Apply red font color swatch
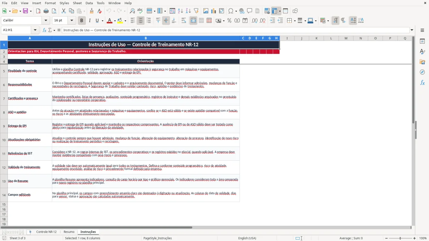This screenshot has height=241, width=429. click(109, 21)
